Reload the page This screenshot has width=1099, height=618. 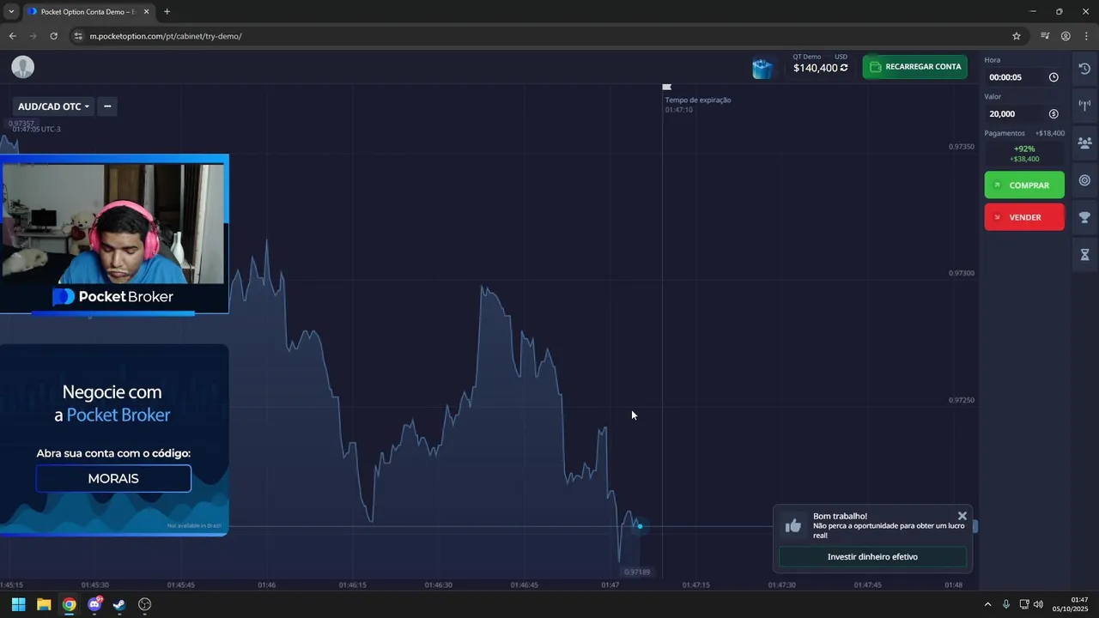[53, 36]
